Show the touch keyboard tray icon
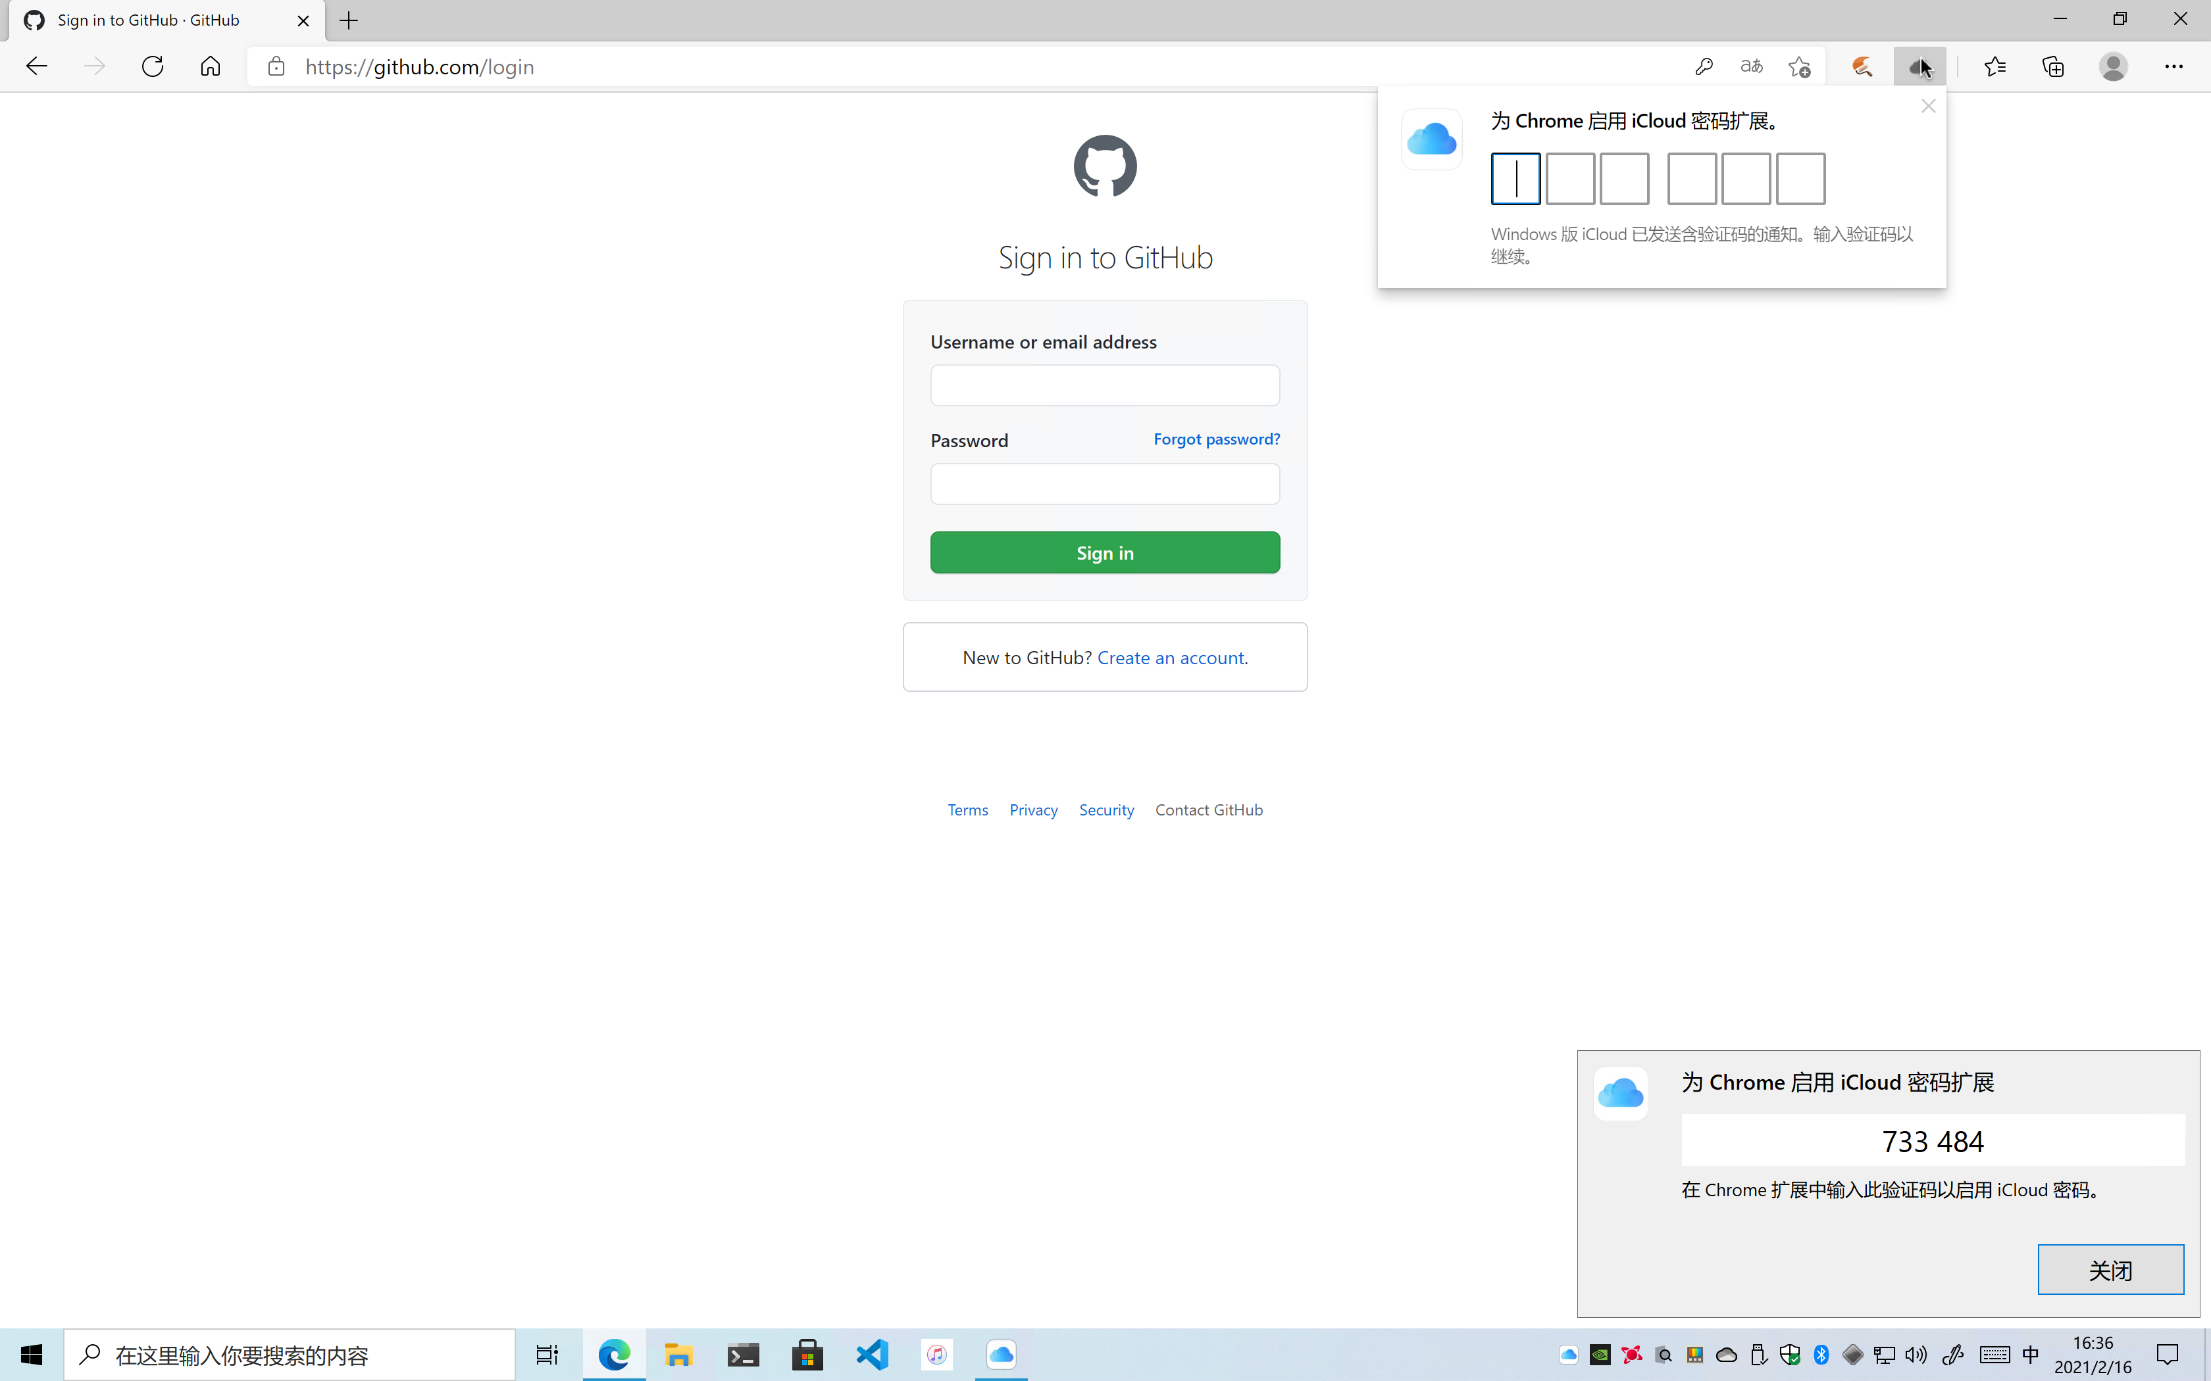Viewport: 2211px width, 1381px height. (1995, 1355)
